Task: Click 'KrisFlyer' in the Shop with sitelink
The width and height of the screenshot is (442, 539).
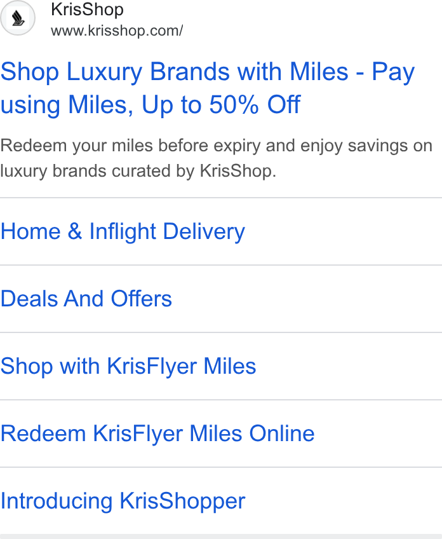Action: click(x=152, y=367)
